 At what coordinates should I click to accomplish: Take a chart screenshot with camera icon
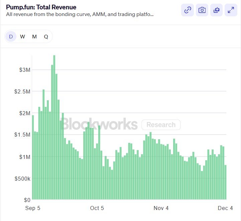click(202, 10)
